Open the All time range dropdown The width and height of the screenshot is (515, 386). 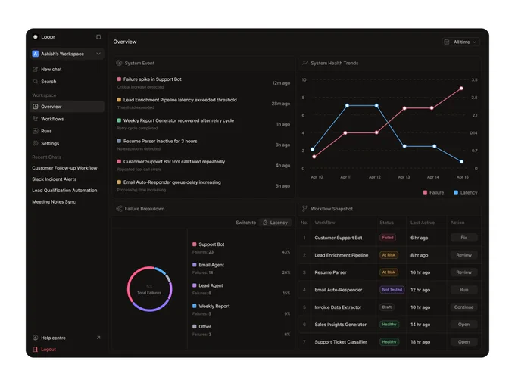[461, 42]
